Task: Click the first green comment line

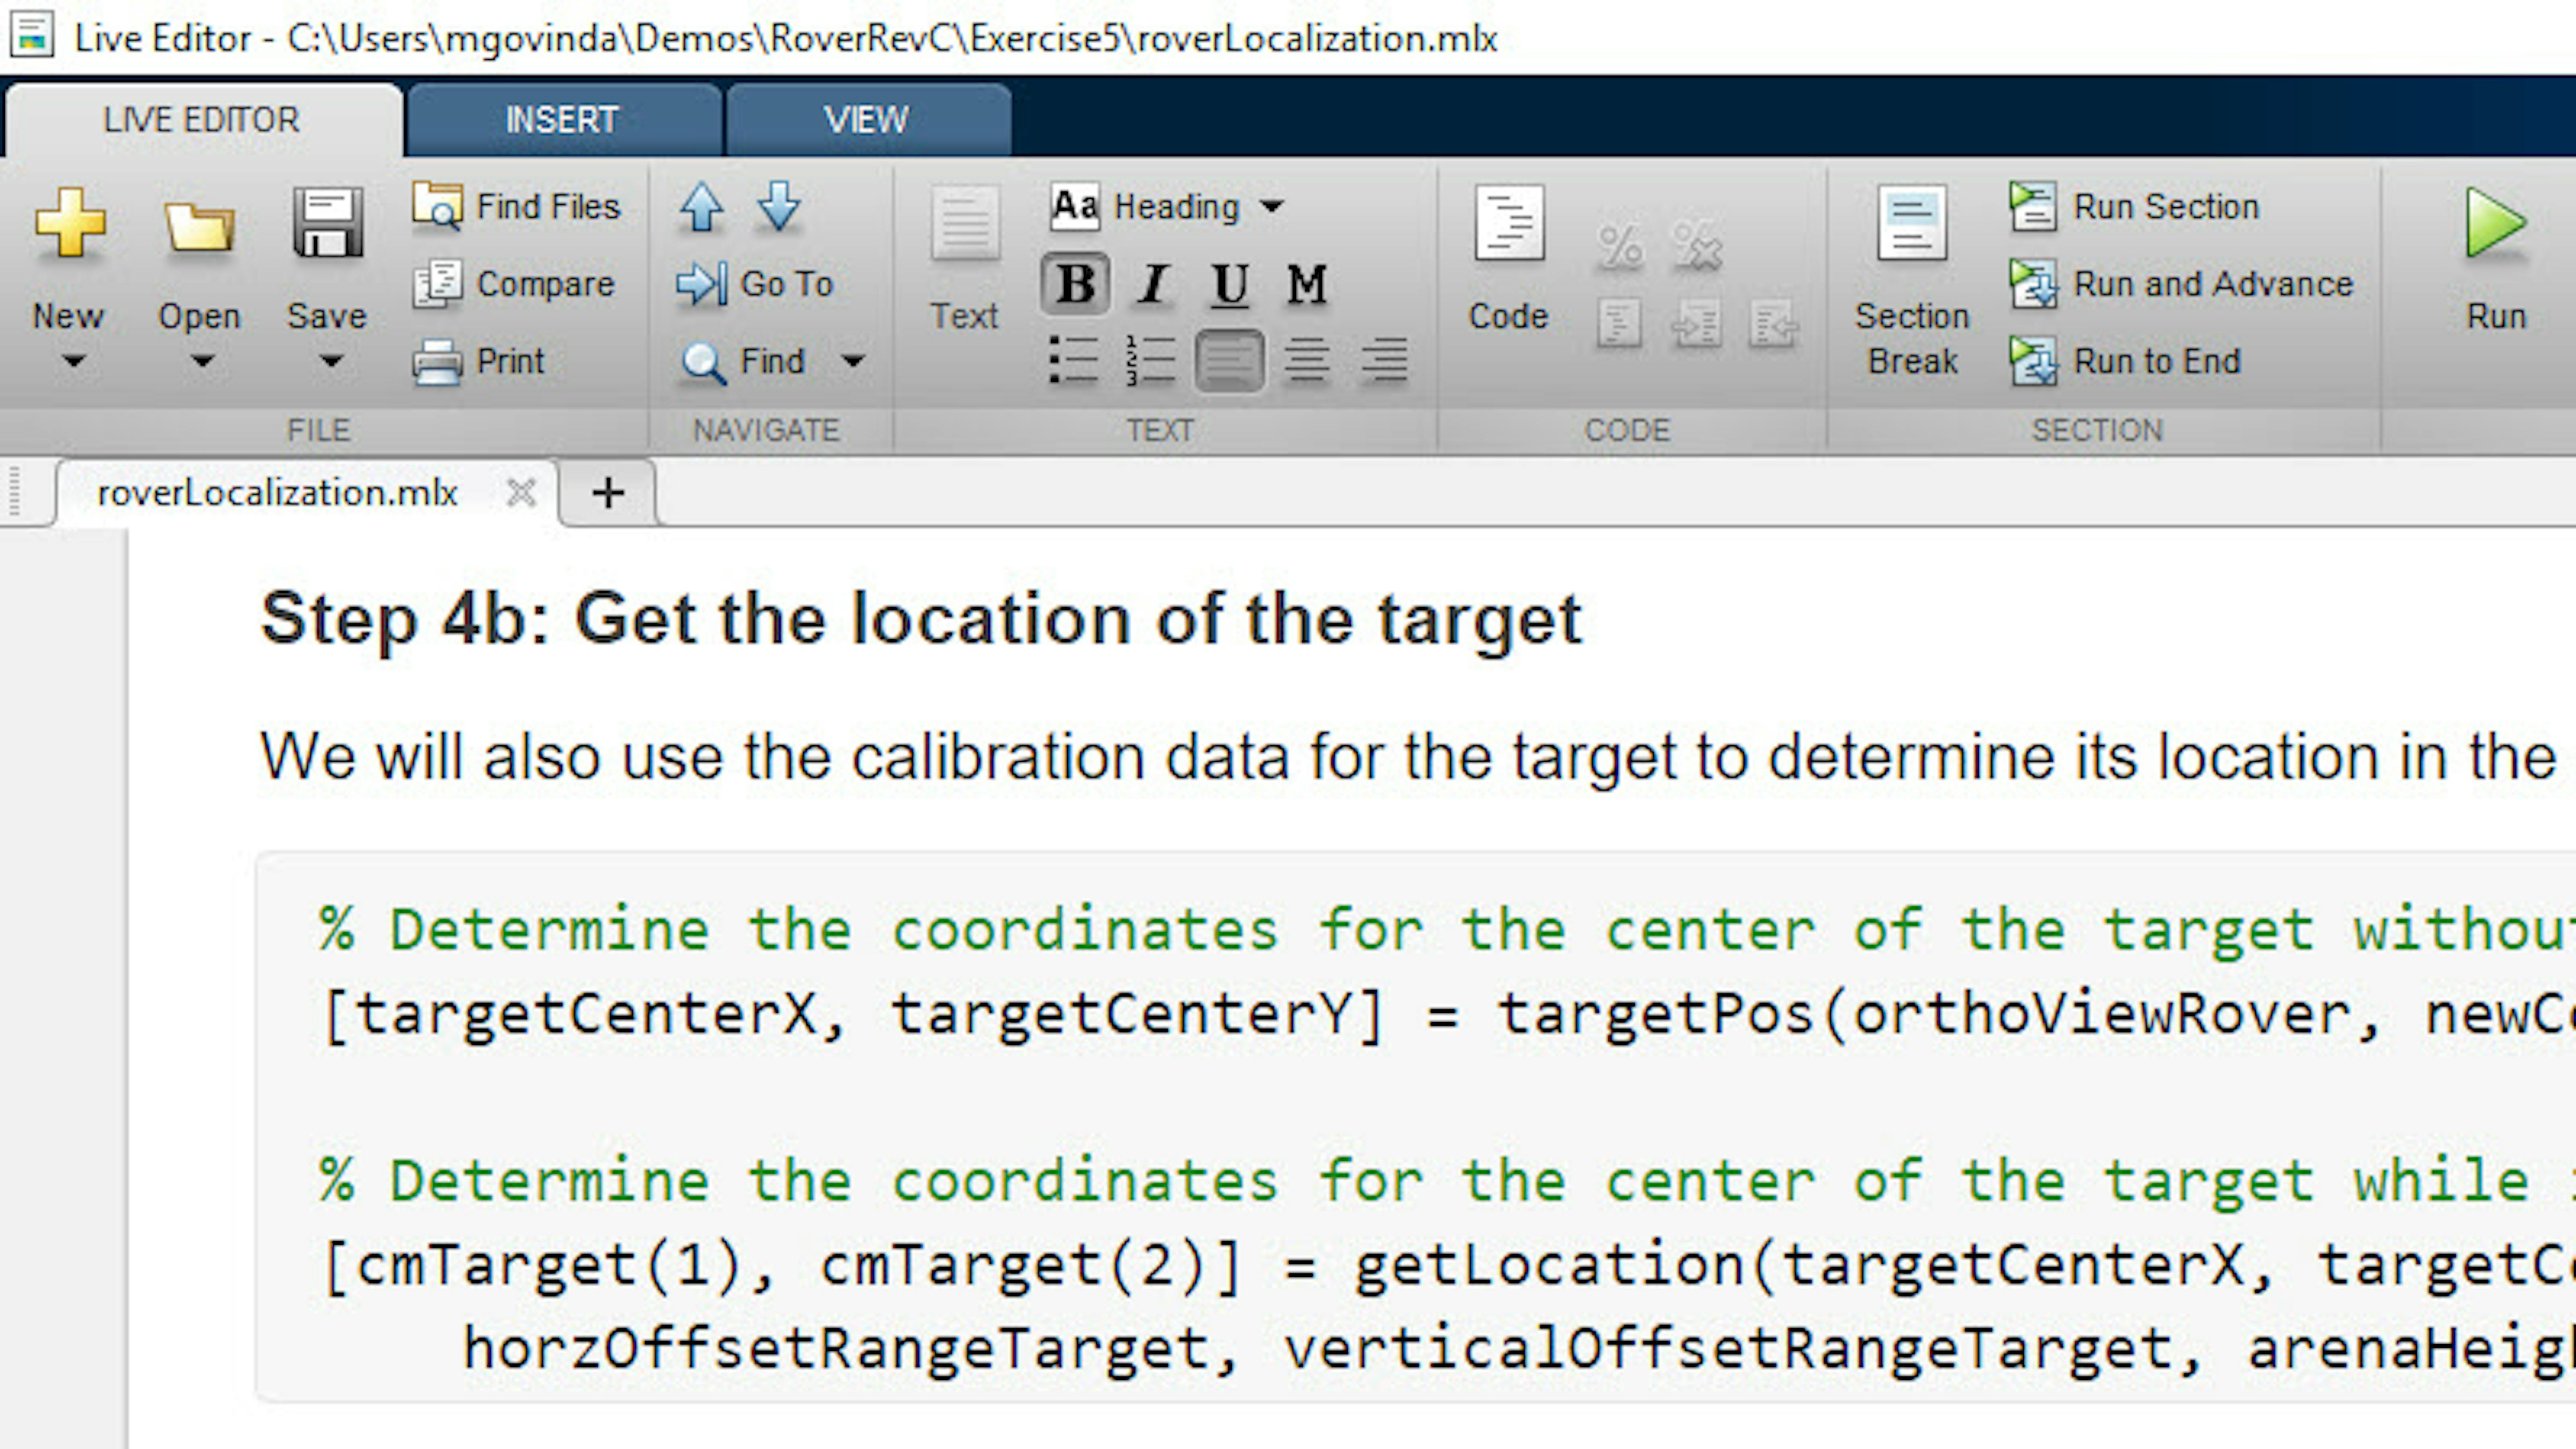Action: pyautogui.click(x=1446, y=930)
